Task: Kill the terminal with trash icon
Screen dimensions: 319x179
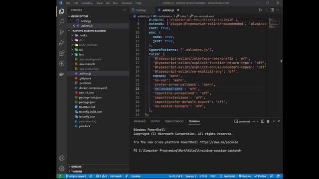Action: pos(268,121)
